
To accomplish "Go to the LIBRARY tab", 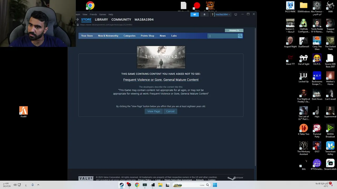I will tap(101, 19).
